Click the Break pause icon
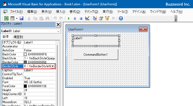193x106 pixels. [75, 19]
